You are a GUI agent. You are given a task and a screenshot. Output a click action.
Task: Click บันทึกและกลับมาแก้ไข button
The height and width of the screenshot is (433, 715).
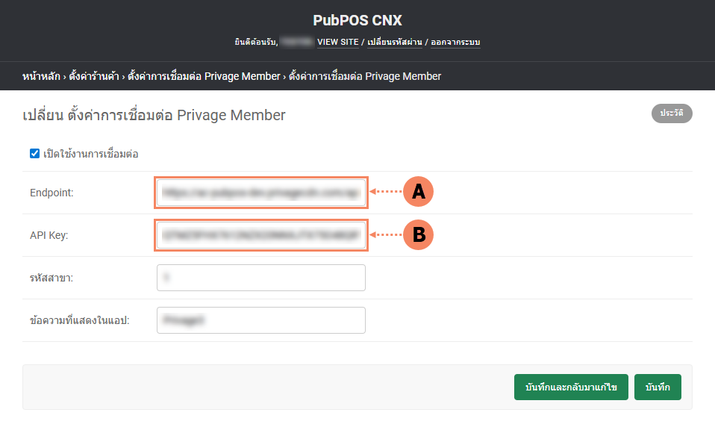click(x=571, y=387)
